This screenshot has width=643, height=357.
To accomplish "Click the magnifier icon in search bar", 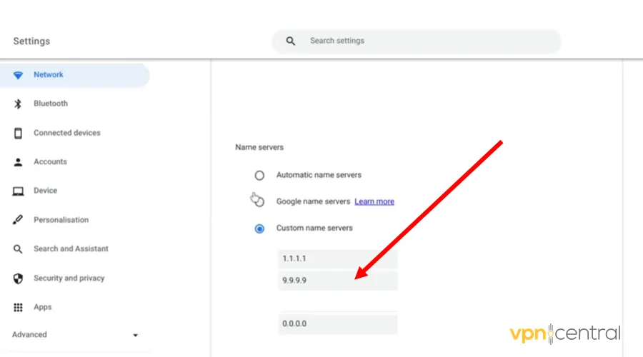I will click(291, 41).
